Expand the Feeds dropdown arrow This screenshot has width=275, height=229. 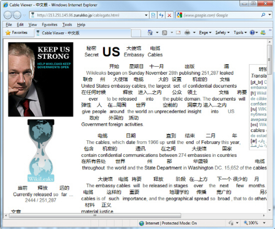click(x=172, y=32)
